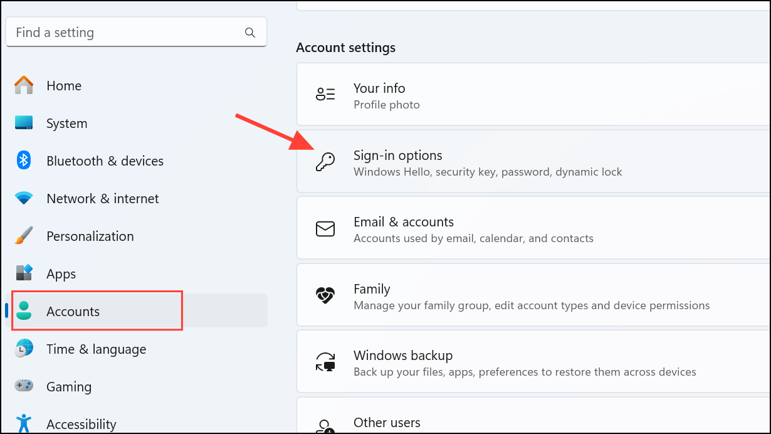Image resolution: width=771 pixels, height=434 pixels.
Task: Click the Windows backup sync icon
Action: click(325, 363)
